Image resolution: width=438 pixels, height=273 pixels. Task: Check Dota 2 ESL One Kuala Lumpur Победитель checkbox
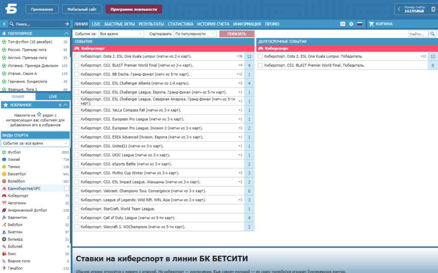(260, 56)
